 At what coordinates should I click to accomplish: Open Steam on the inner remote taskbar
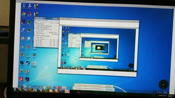pyautogui.click(x=54, y=87)
